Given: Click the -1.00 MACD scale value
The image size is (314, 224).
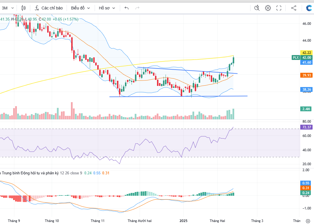Looking at the screenshot, I should (x=307, y=208).
